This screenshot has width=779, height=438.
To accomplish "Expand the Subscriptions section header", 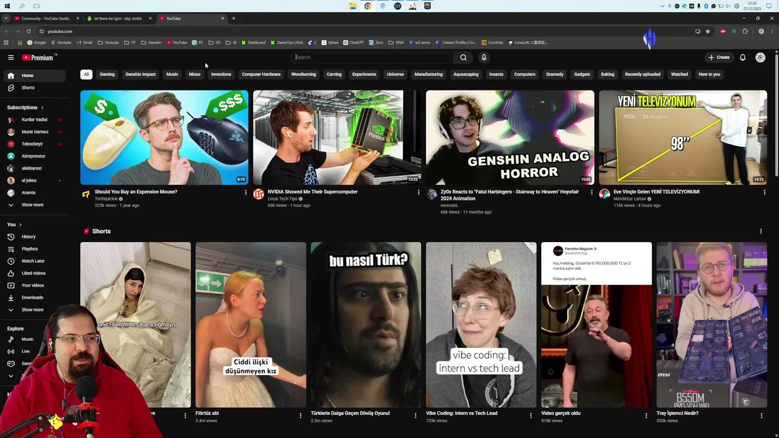I will point(26,108).
